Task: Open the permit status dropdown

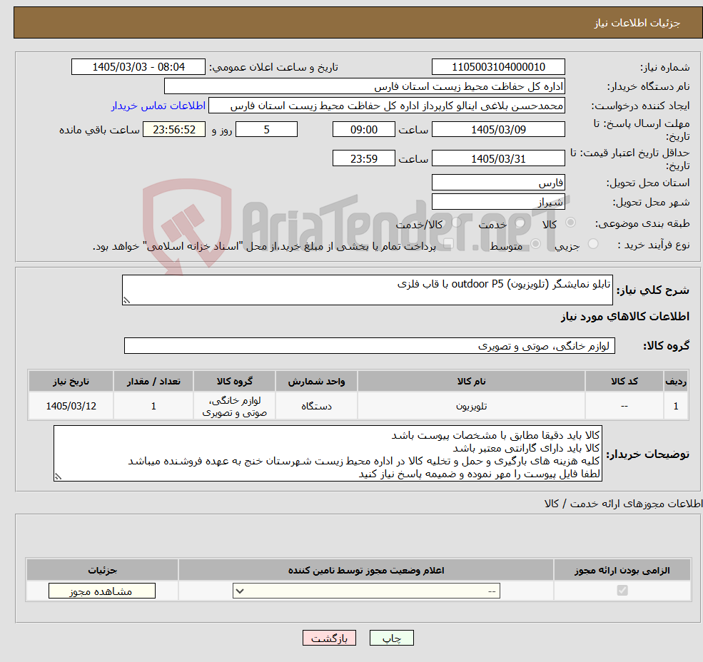Action: 366,591
